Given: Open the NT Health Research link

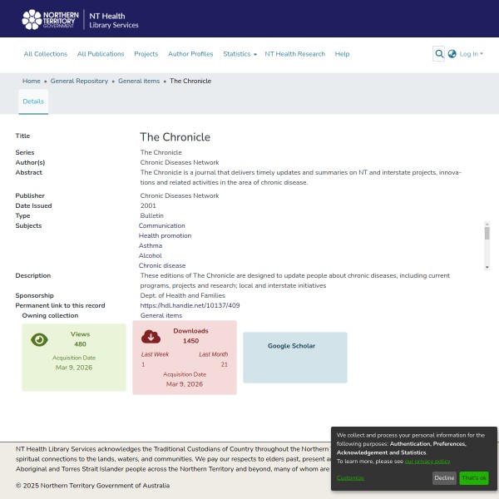Looking at the screenshot, I should [295, 54].
